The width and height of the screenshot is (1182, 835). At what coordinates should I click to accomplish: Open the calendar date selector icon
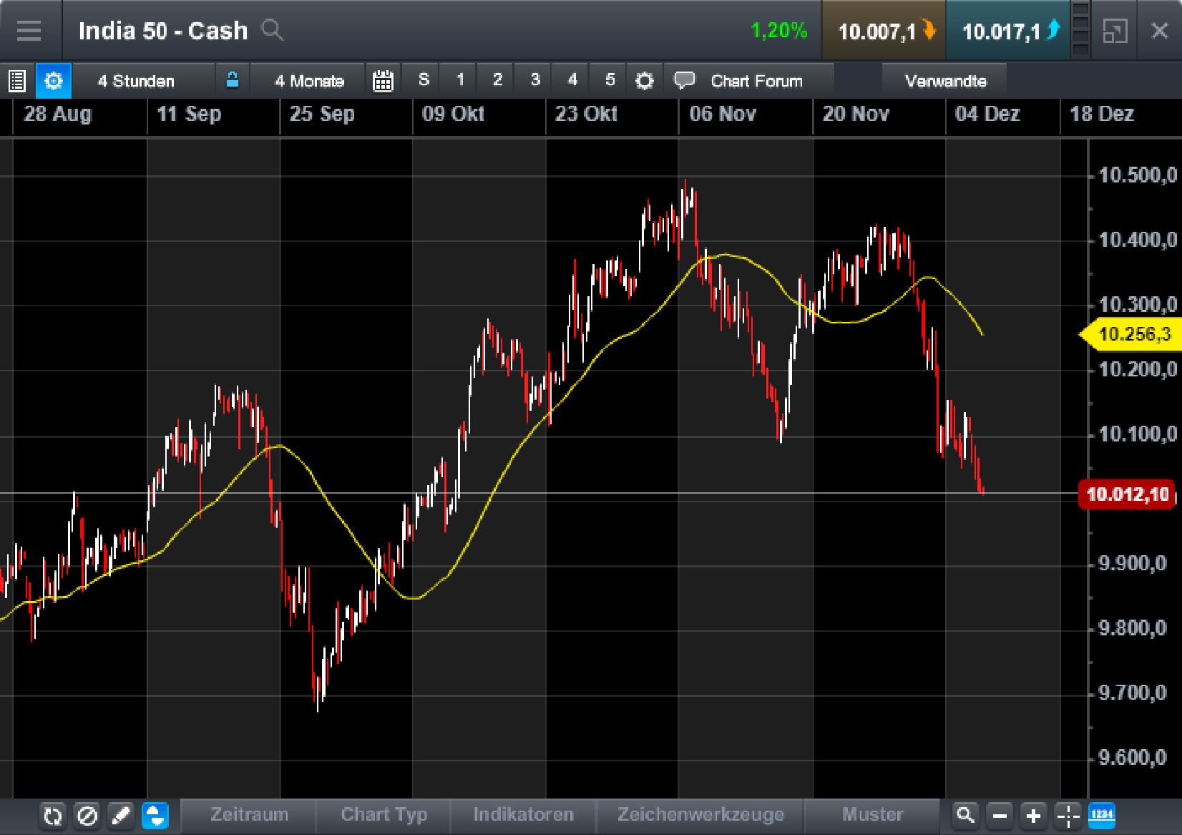384,80
